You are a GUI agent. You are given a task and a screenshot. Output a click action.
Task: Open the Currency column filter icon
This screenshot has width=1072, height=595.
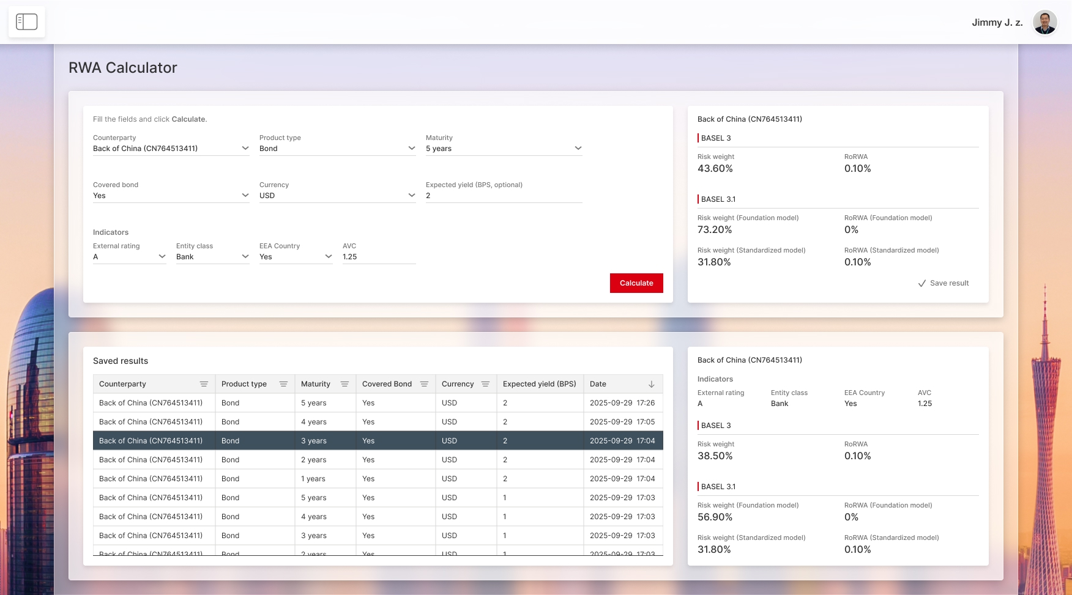coord(485,384)
